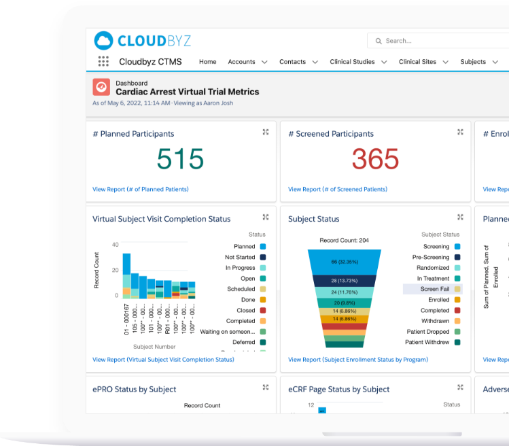Screen dimensions: 509x446
Task: Open View Report for Planned Patients
Action: (x=141, y=189)
